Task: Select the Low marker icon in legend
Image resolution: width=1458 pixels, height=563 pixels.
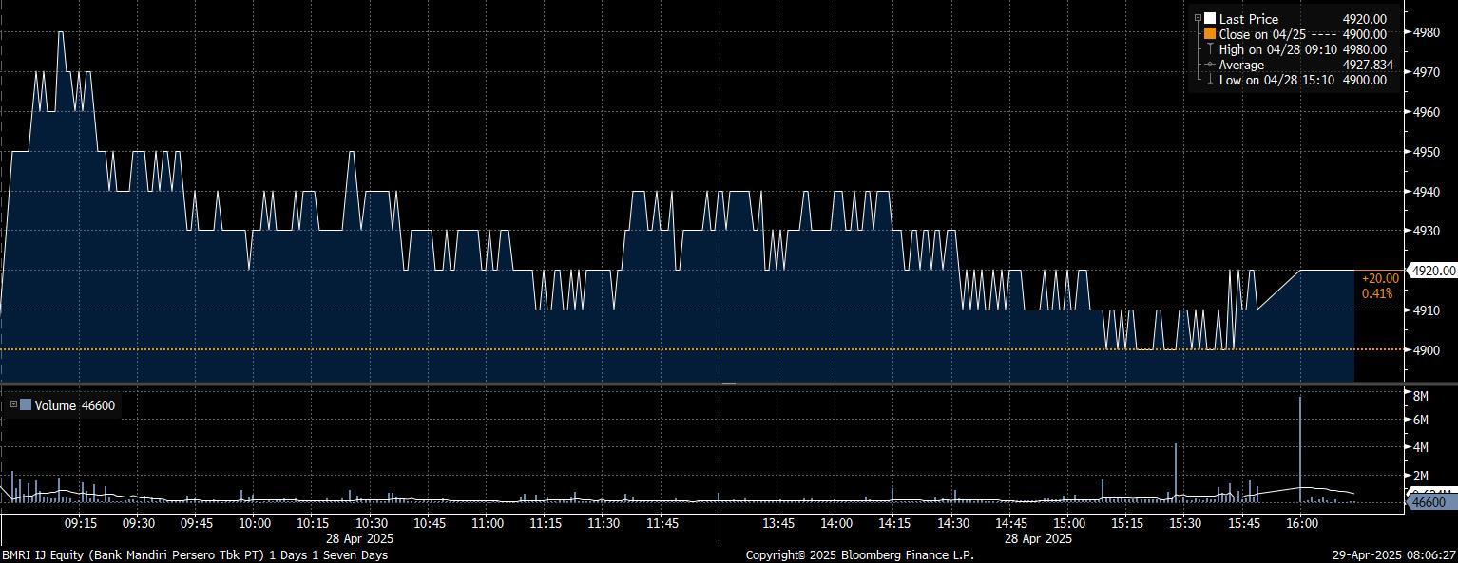Action: [x=1210, y=81]
